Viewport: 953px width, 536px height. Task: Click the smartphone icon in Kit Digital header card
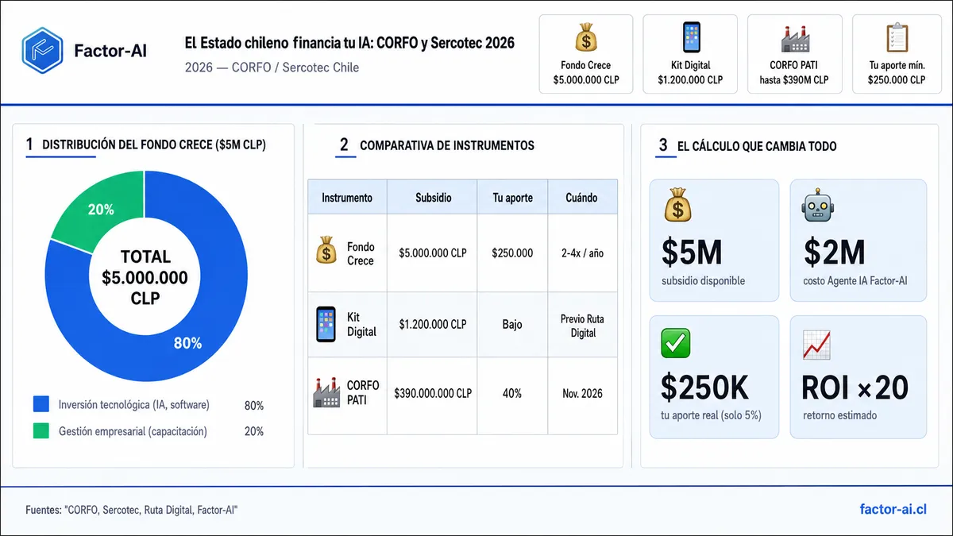click(690, 37)
